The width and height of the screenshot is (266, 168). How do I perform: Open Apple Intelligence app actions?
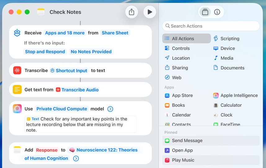click(x=239, y=96)
